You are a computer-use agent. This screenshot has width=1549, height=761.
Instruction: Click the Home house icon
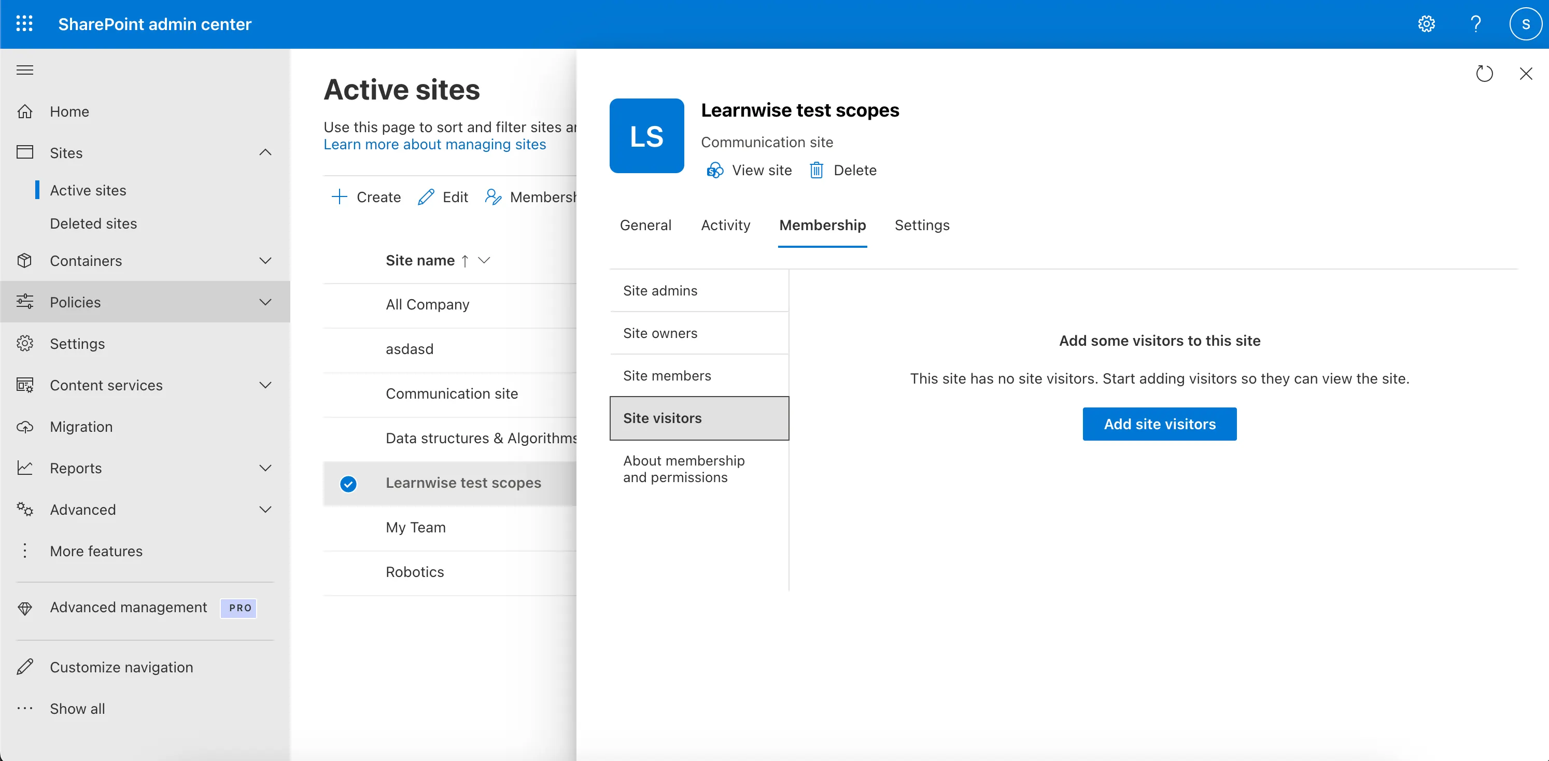[25, 112]
